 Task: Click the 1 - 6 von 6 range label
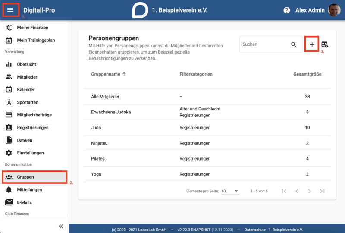[259, 191]
